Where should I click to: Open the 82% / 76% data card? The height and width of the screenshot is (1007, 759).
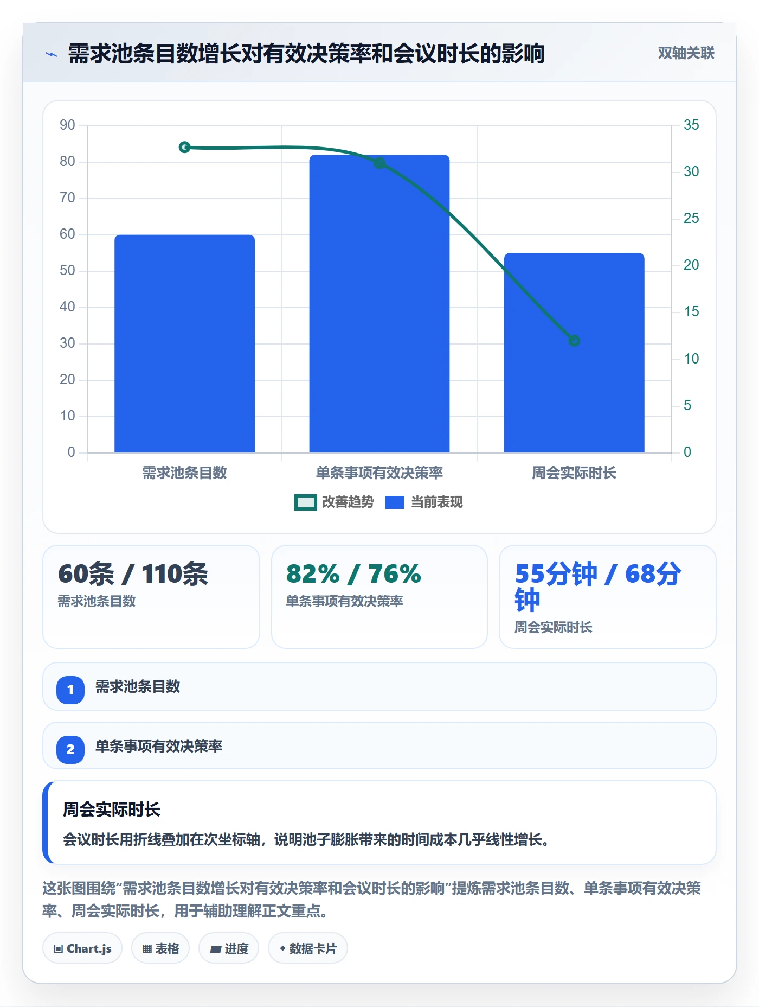click(379, 597)
